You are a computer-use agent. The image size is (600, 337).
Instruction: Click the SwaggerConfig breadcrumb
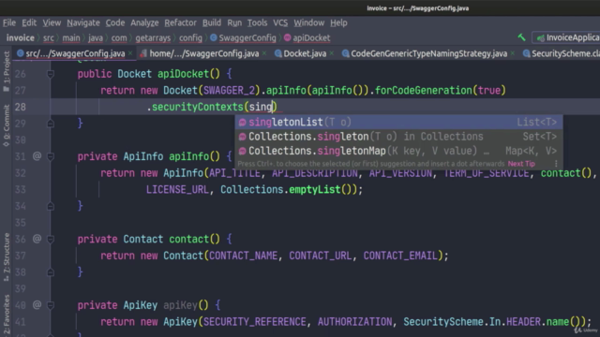[x=243, y=37]
